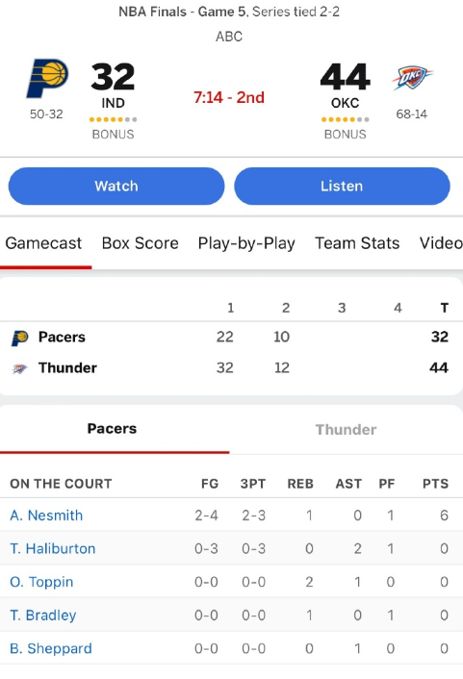Screen dimensions: 463x679
Task: Open T. Haliburton player profile
Action: click(x=52, y=548)
